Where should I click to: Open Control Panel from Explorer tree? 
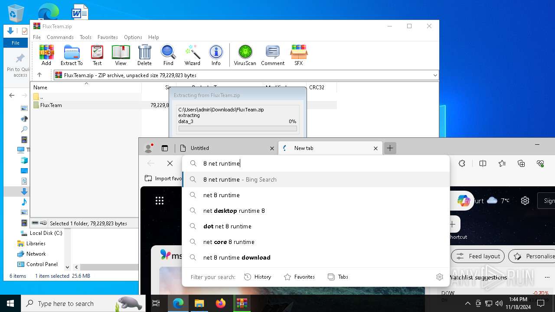[x=42, y=264]
